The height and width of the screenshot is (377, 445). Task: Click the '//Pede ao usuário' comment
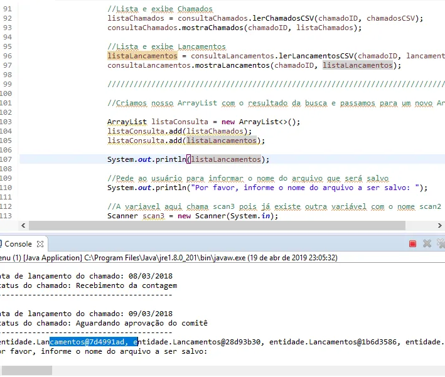pyautogui.click(x=248, y=178)
